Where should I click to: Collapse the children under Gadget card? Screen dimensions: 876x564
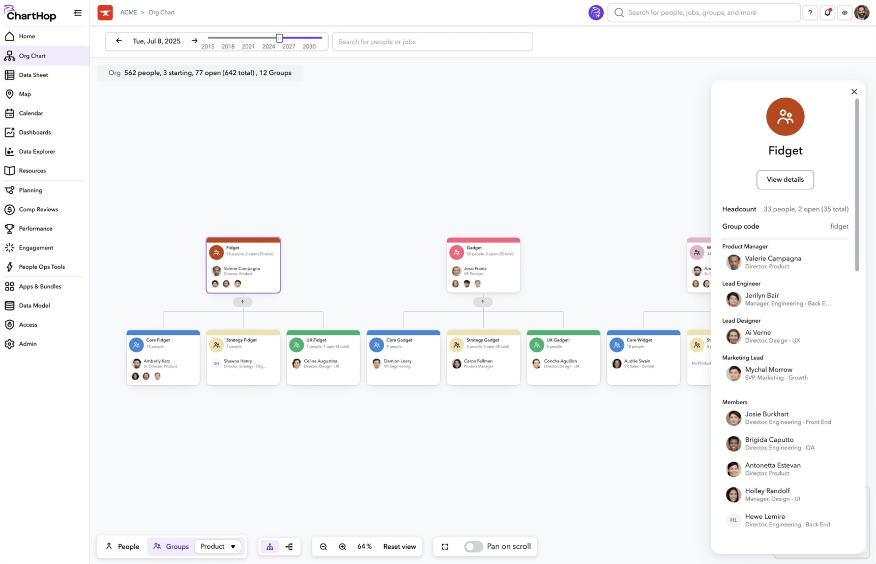click(x=483, y=302)
